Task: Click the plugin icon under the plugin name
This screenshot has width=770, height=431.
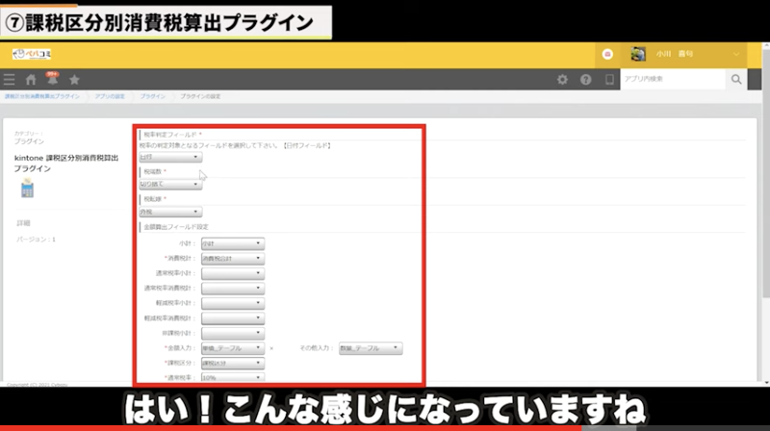Action: (x=27, y=189)
